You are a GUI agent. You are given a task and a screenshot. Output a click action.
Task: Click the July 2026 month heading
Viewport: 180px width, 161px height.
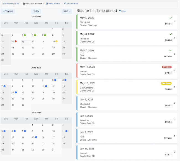tap(36, 113)
